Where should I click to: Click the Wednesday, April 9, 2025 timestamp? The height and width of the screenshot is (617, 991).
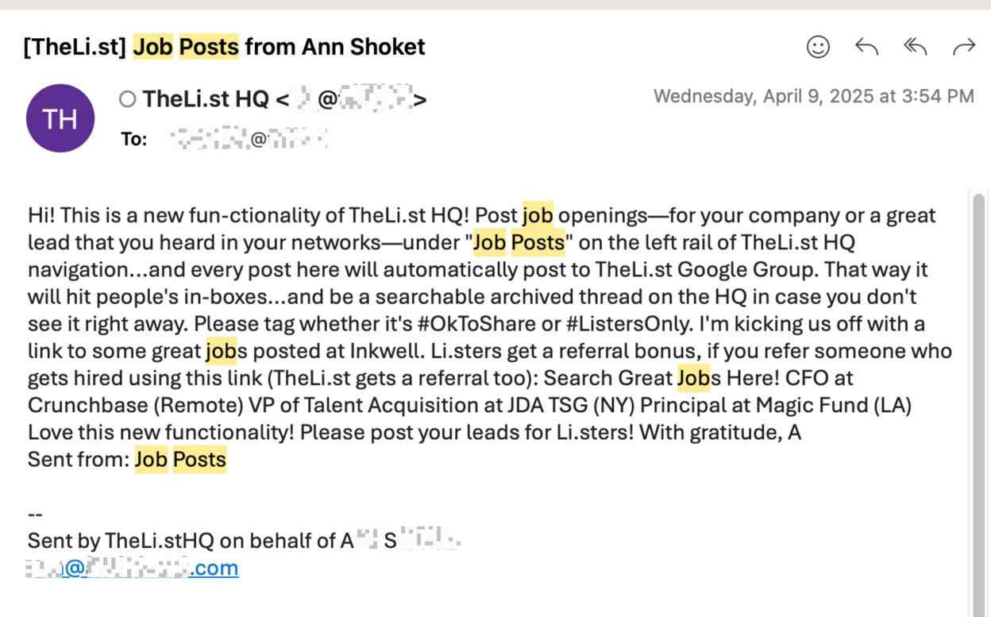point(813,97)
